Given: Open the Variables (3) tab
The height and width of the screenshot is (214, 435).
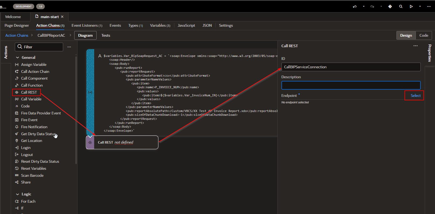Looking at the screenshot, I should pos(160,25).
